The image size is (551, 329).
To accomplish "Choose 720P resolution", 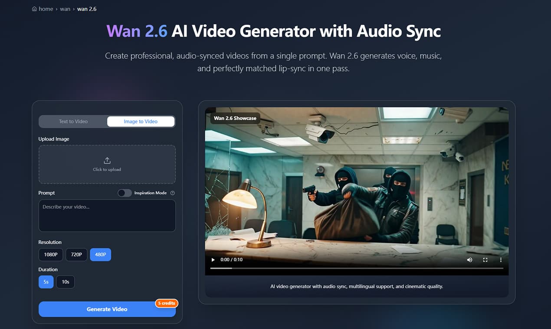I will pyautogui.click(x=76, y=255).
